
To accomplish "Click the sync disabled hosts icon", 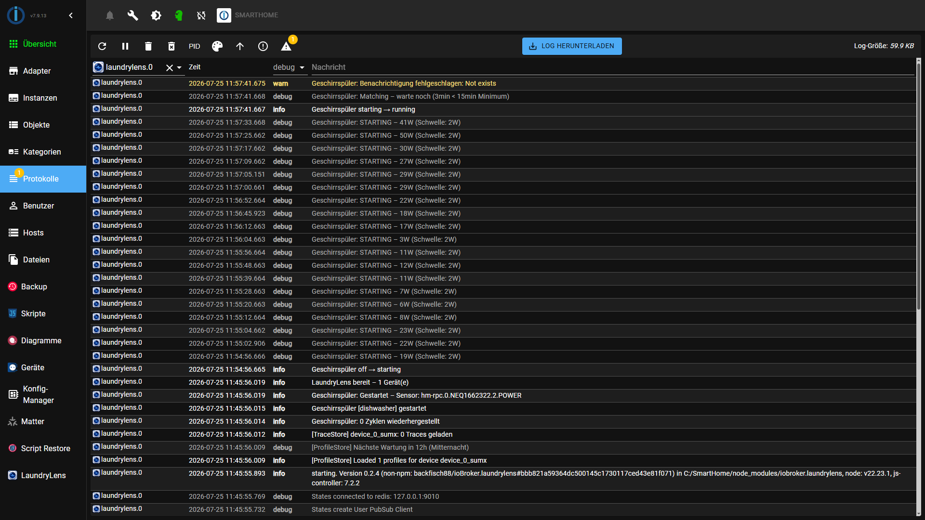I will 201,15.
